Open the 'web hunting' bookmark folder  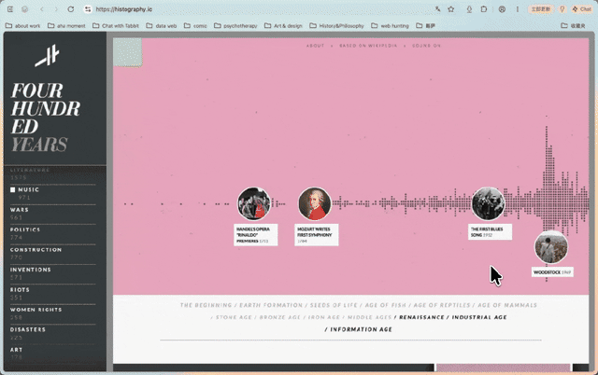click(x=390, y=25)
